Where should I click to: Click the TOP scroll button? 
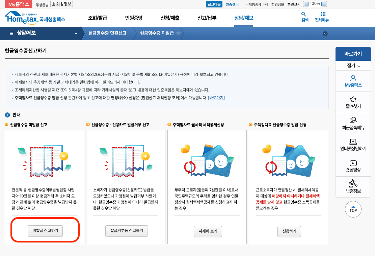(x=353, y=209)
